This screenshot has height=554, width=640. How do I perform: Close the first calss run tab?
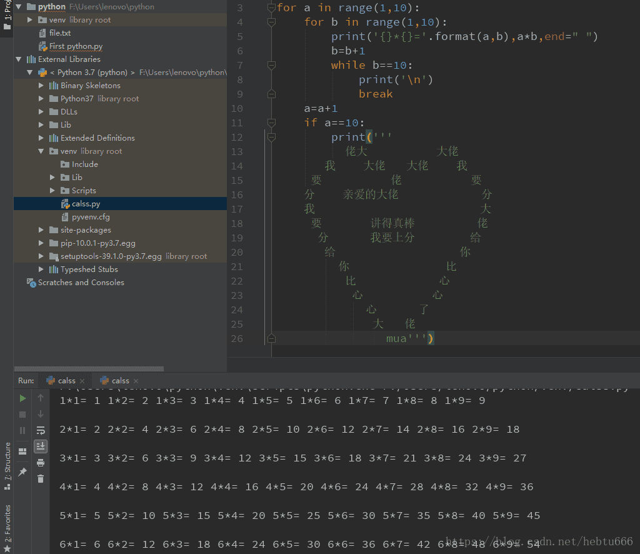[x=82, y=381]
